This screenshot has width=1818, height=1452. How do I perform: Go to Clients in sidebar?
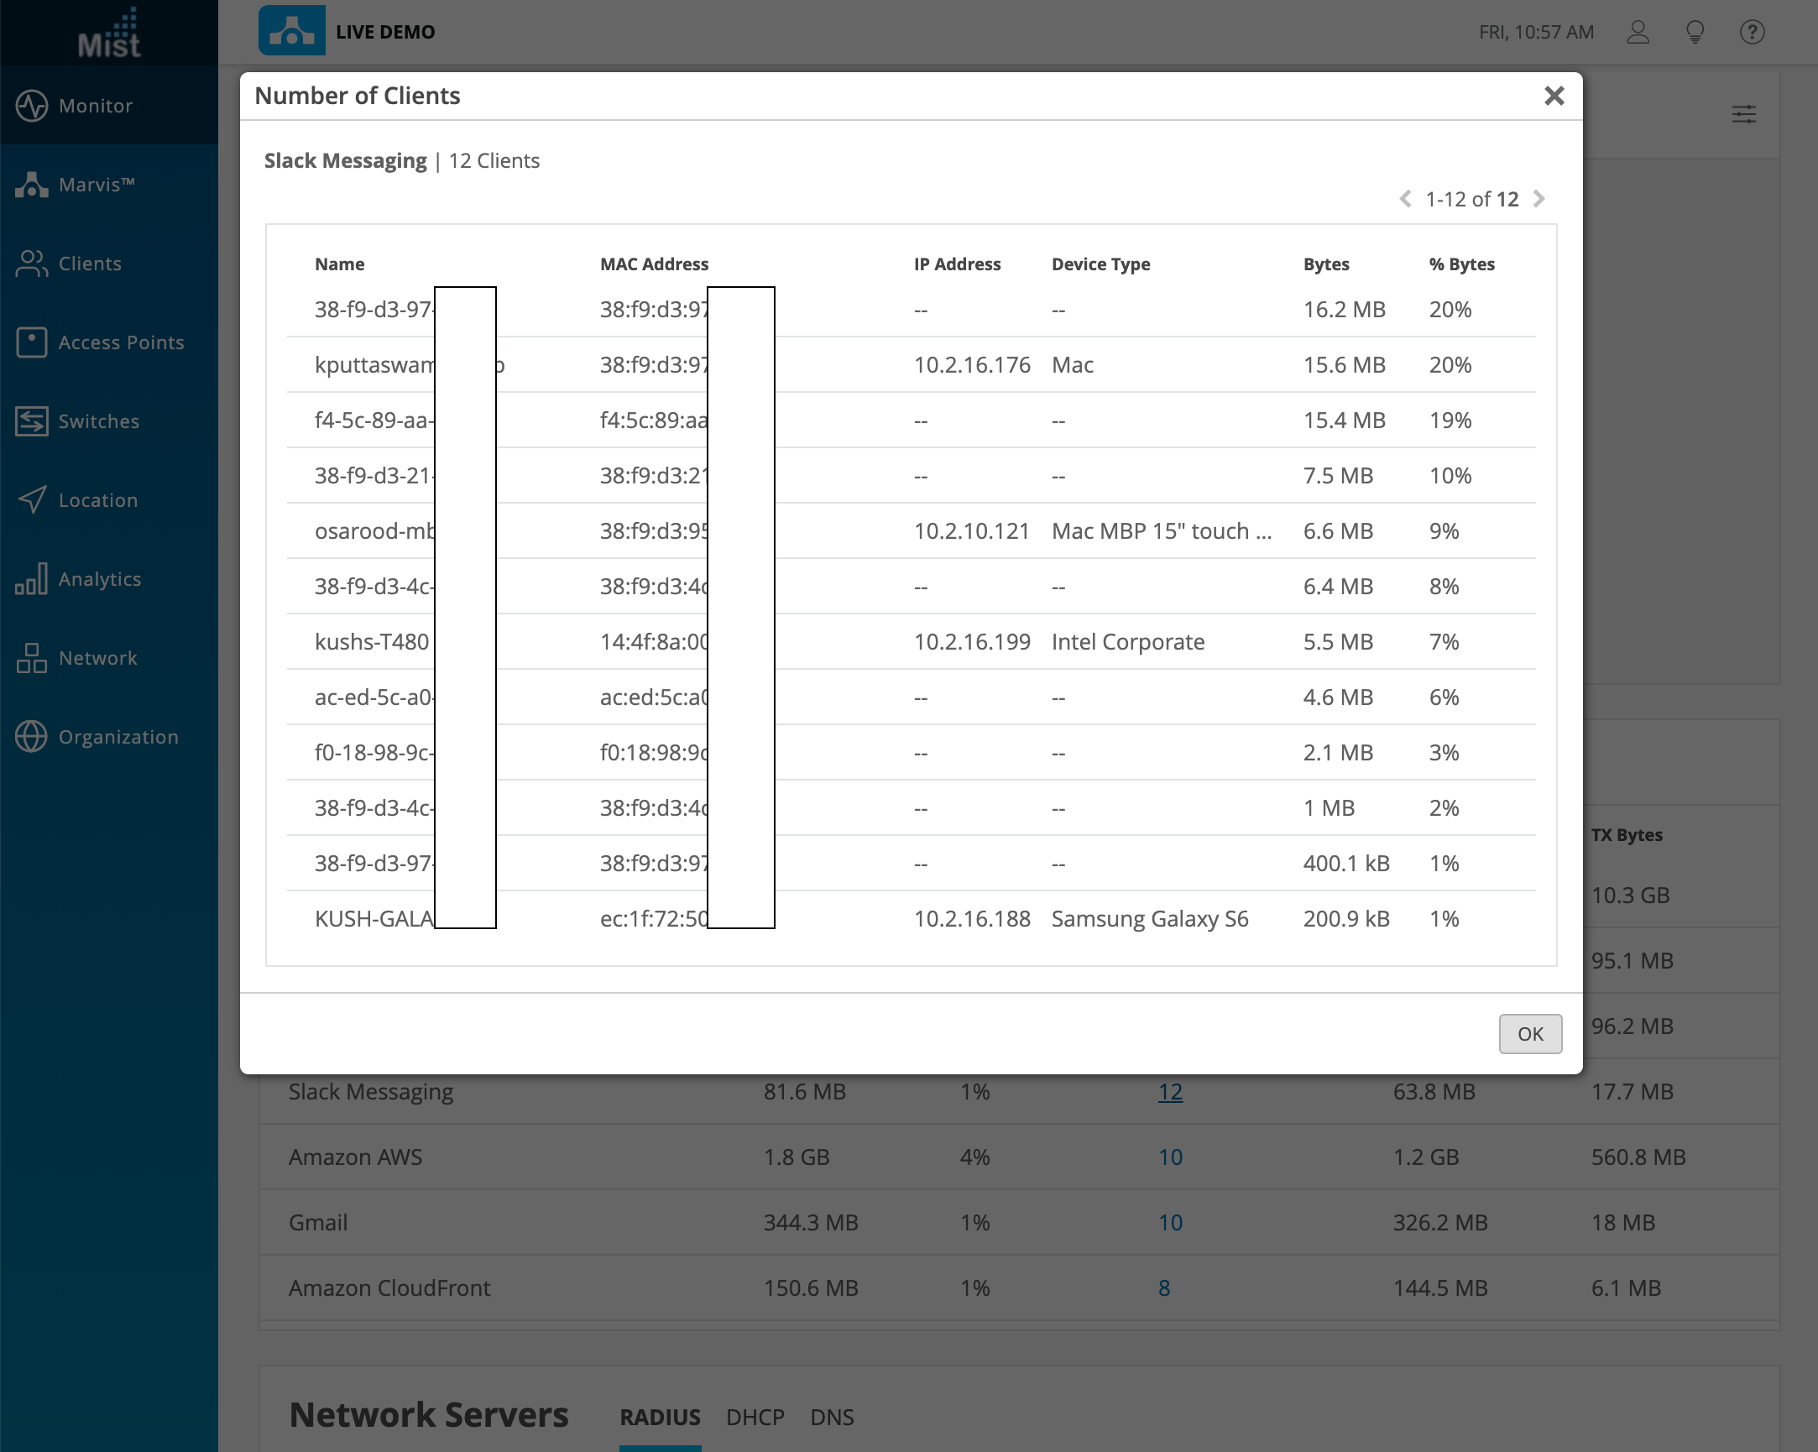[88, 264]
